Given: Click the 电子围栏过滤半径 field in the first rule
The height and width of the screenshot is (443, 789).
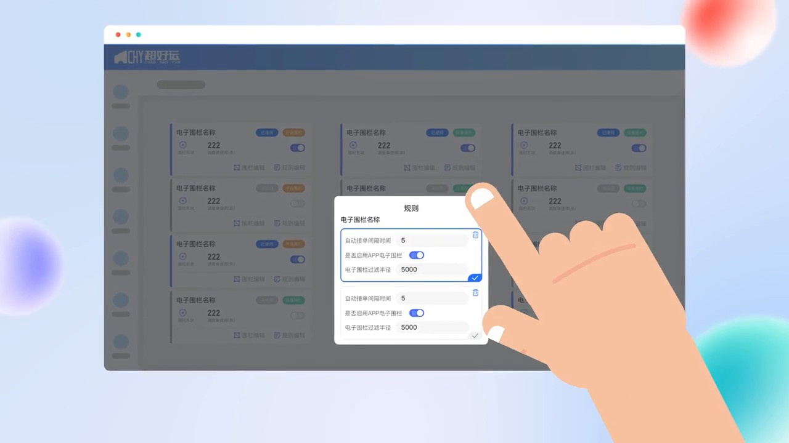Looking at the screenshot, I should coord(431,269).
